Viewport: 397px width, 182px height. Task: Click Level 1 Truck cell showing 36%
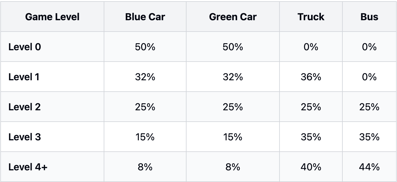coord(311,77)
